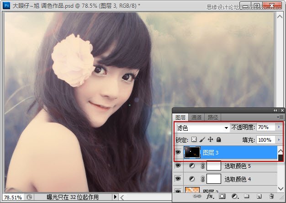This screenshot has height=203, width=286.
Task: Select 图层 2 layer thumbnail
Action: pos(192,190)
